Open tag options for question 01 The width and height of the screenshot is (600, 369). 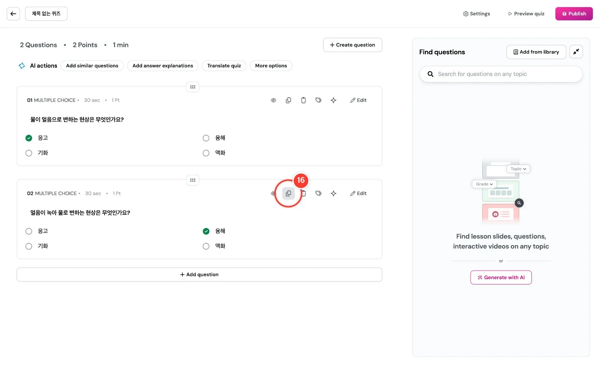(x=318, y=100)
